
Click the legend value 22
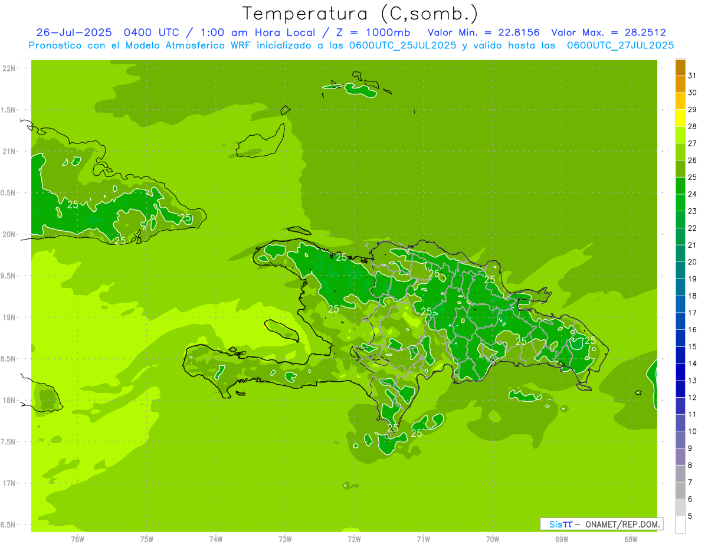[693, 228]
